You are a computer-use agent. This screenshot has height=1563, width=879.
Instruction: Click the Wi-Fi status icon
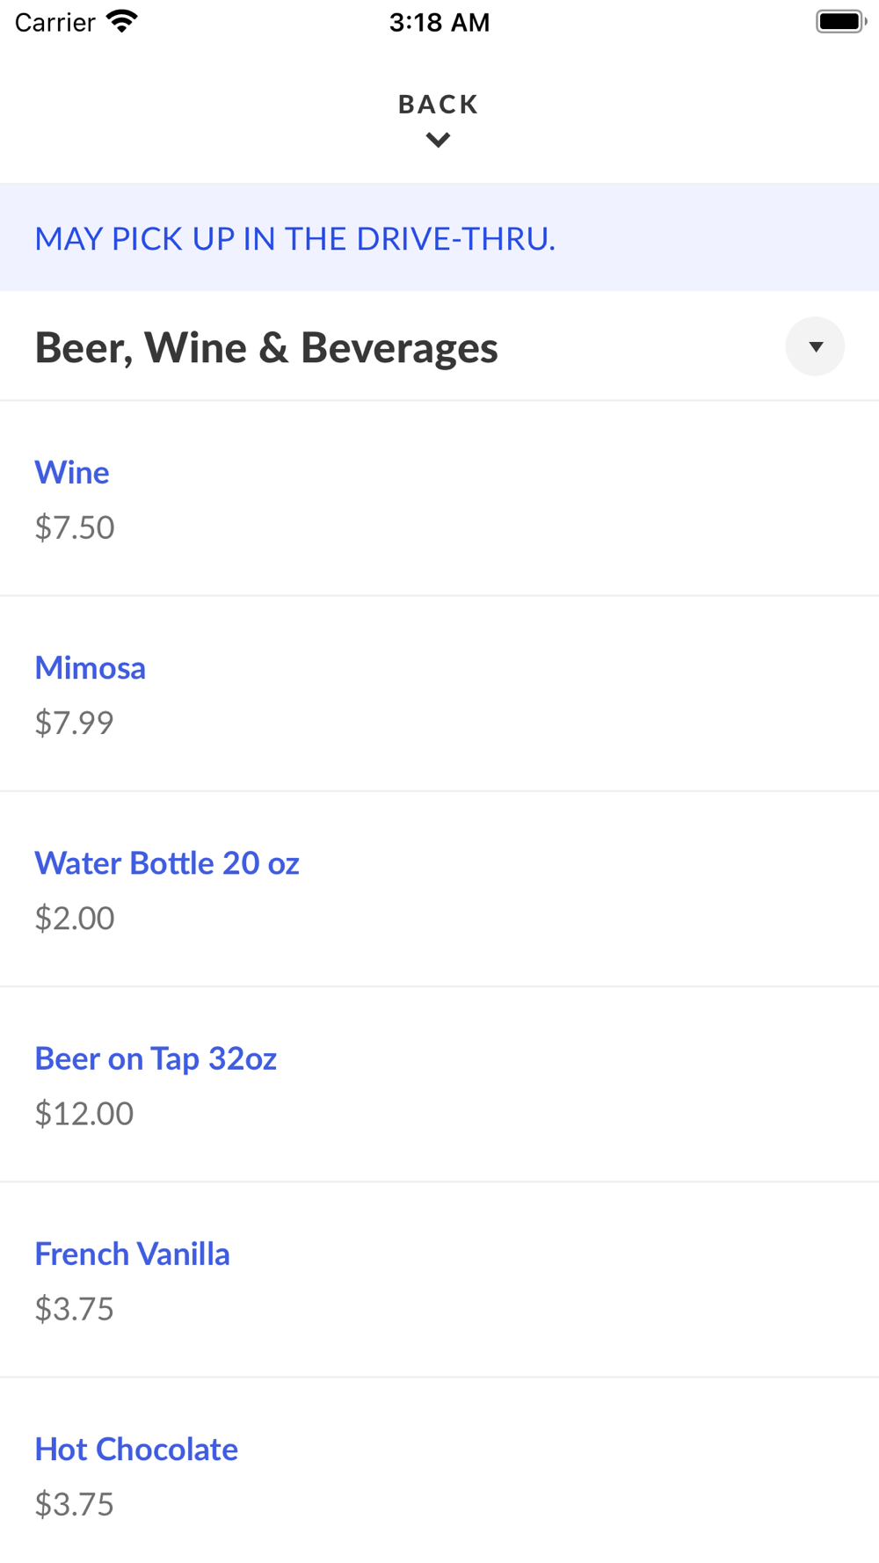pos(122,22)
